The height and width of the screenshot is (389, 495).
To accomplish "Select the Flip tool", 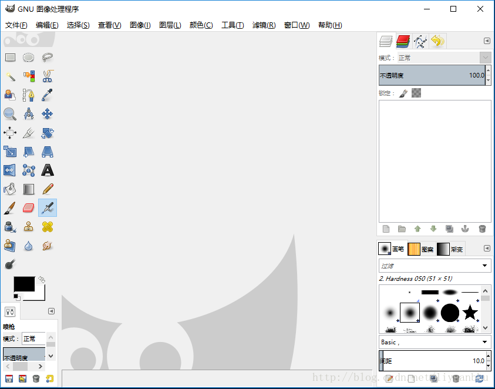I will tap(10, 170).
